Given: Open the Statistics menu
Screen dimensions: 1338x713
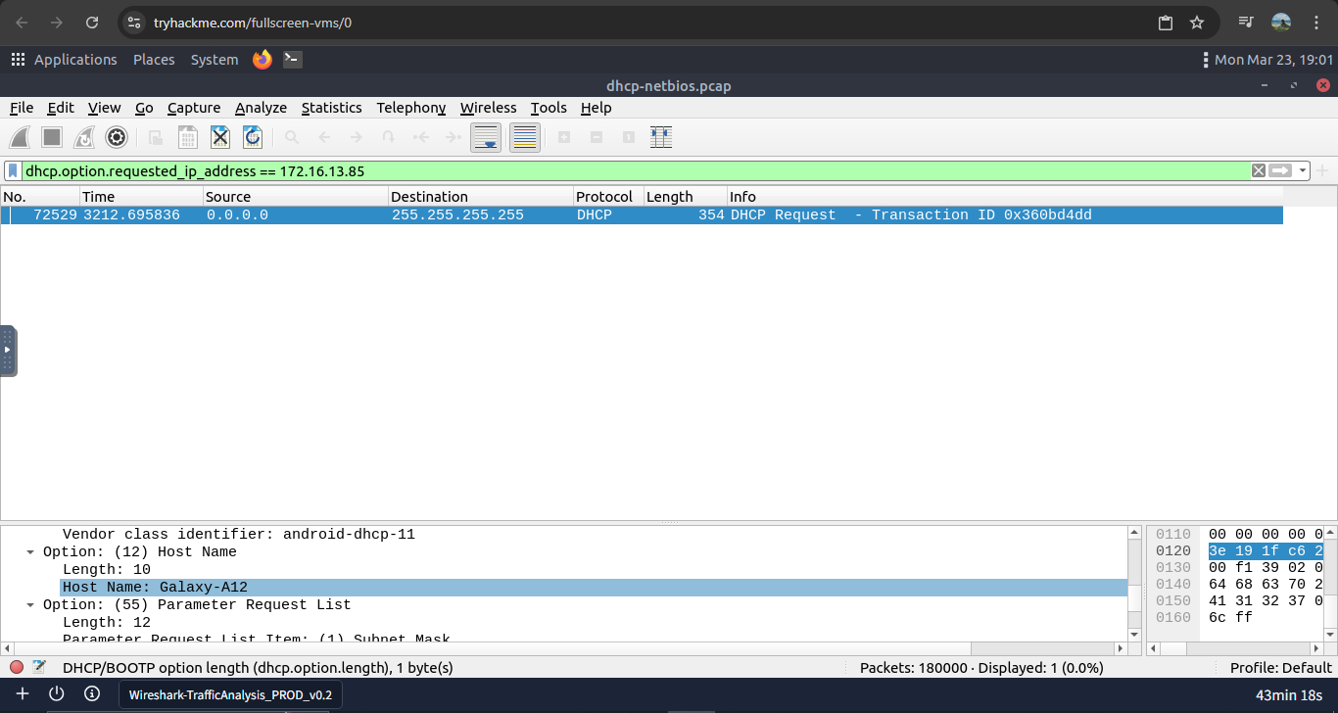Looking at the screenshot, I should click(x=331, y=108).
